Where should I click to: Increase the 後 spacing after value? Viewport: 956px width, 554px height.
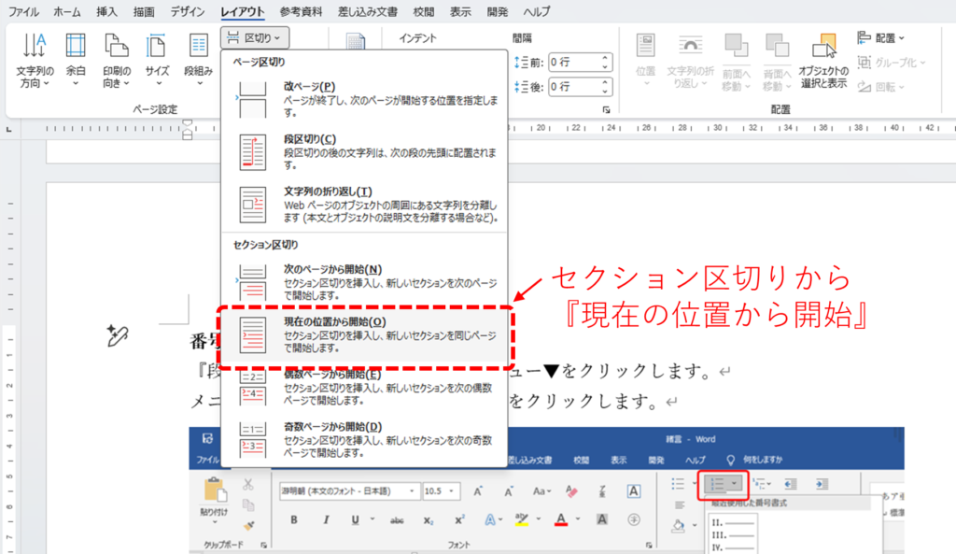click(607, 82)
